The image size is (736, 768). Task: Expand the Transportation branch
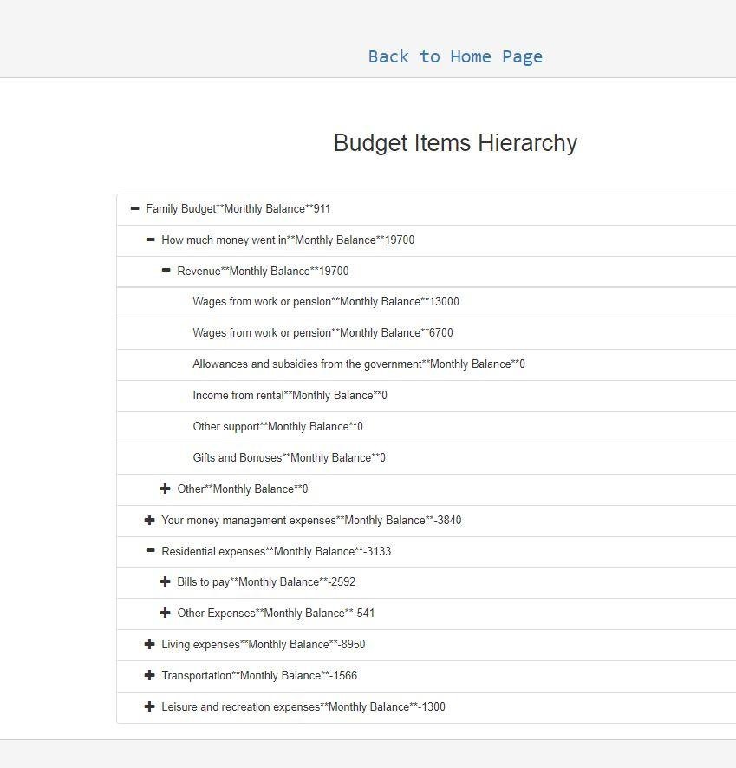149,675
